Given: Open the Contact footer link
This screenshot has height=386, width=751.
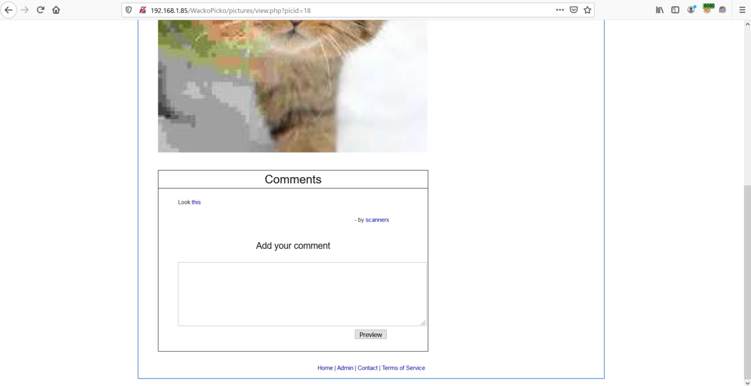Looking at the screenshot, I should click(x=367, y=368).
